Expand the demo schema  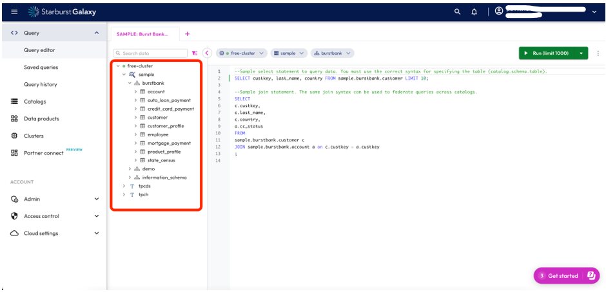[130, 169]
